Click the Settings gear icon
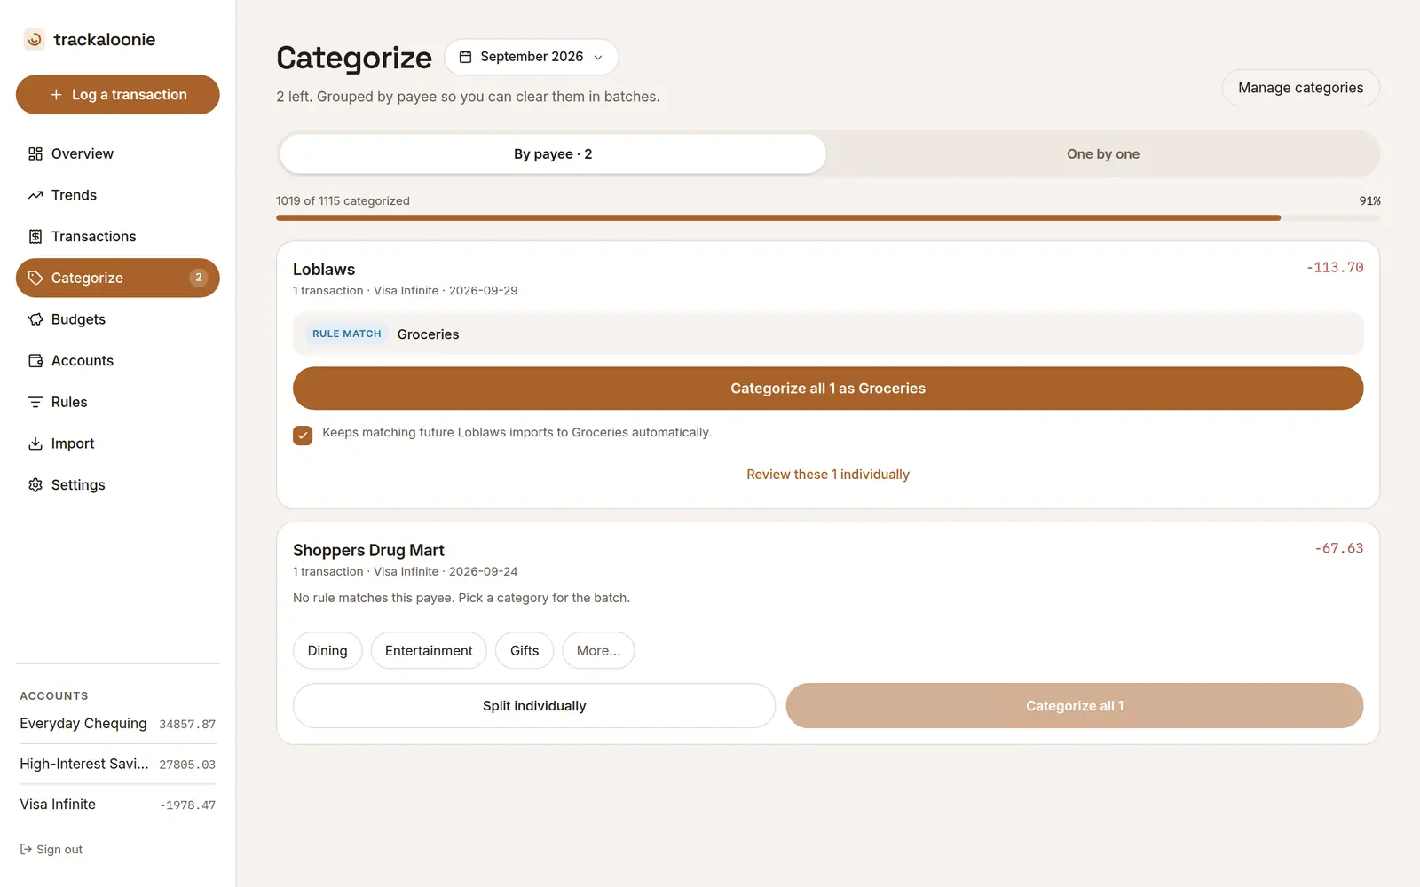Image resolution: width=1420 pixels, height=887 pixels. [x=35, y=485]
